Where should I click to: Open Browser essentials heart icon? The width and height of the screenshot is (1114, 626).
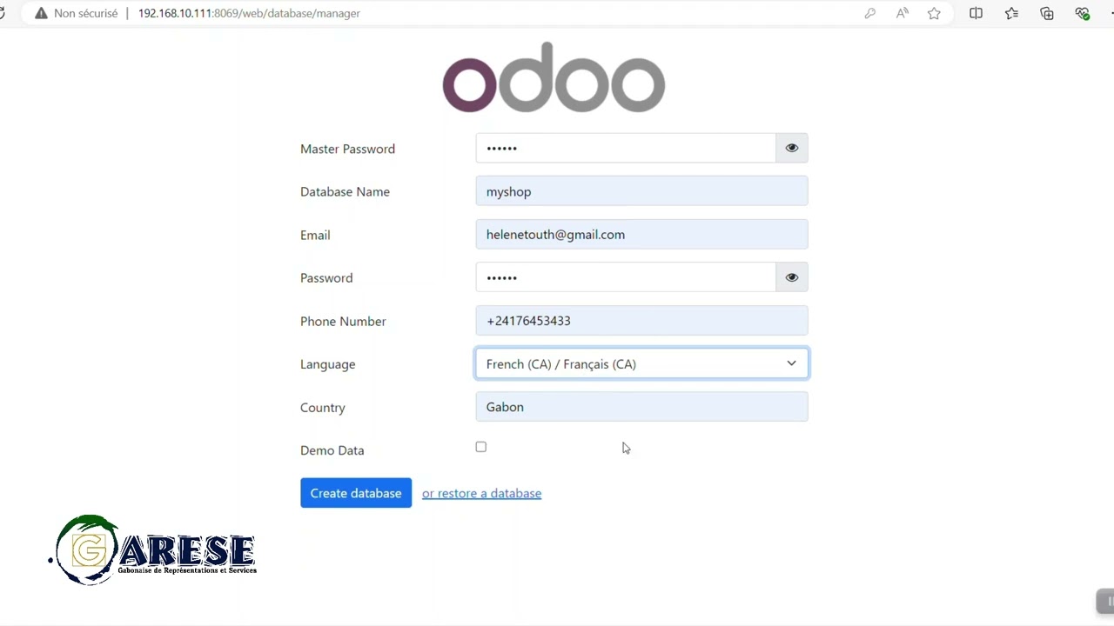(x=1082, y=13)
